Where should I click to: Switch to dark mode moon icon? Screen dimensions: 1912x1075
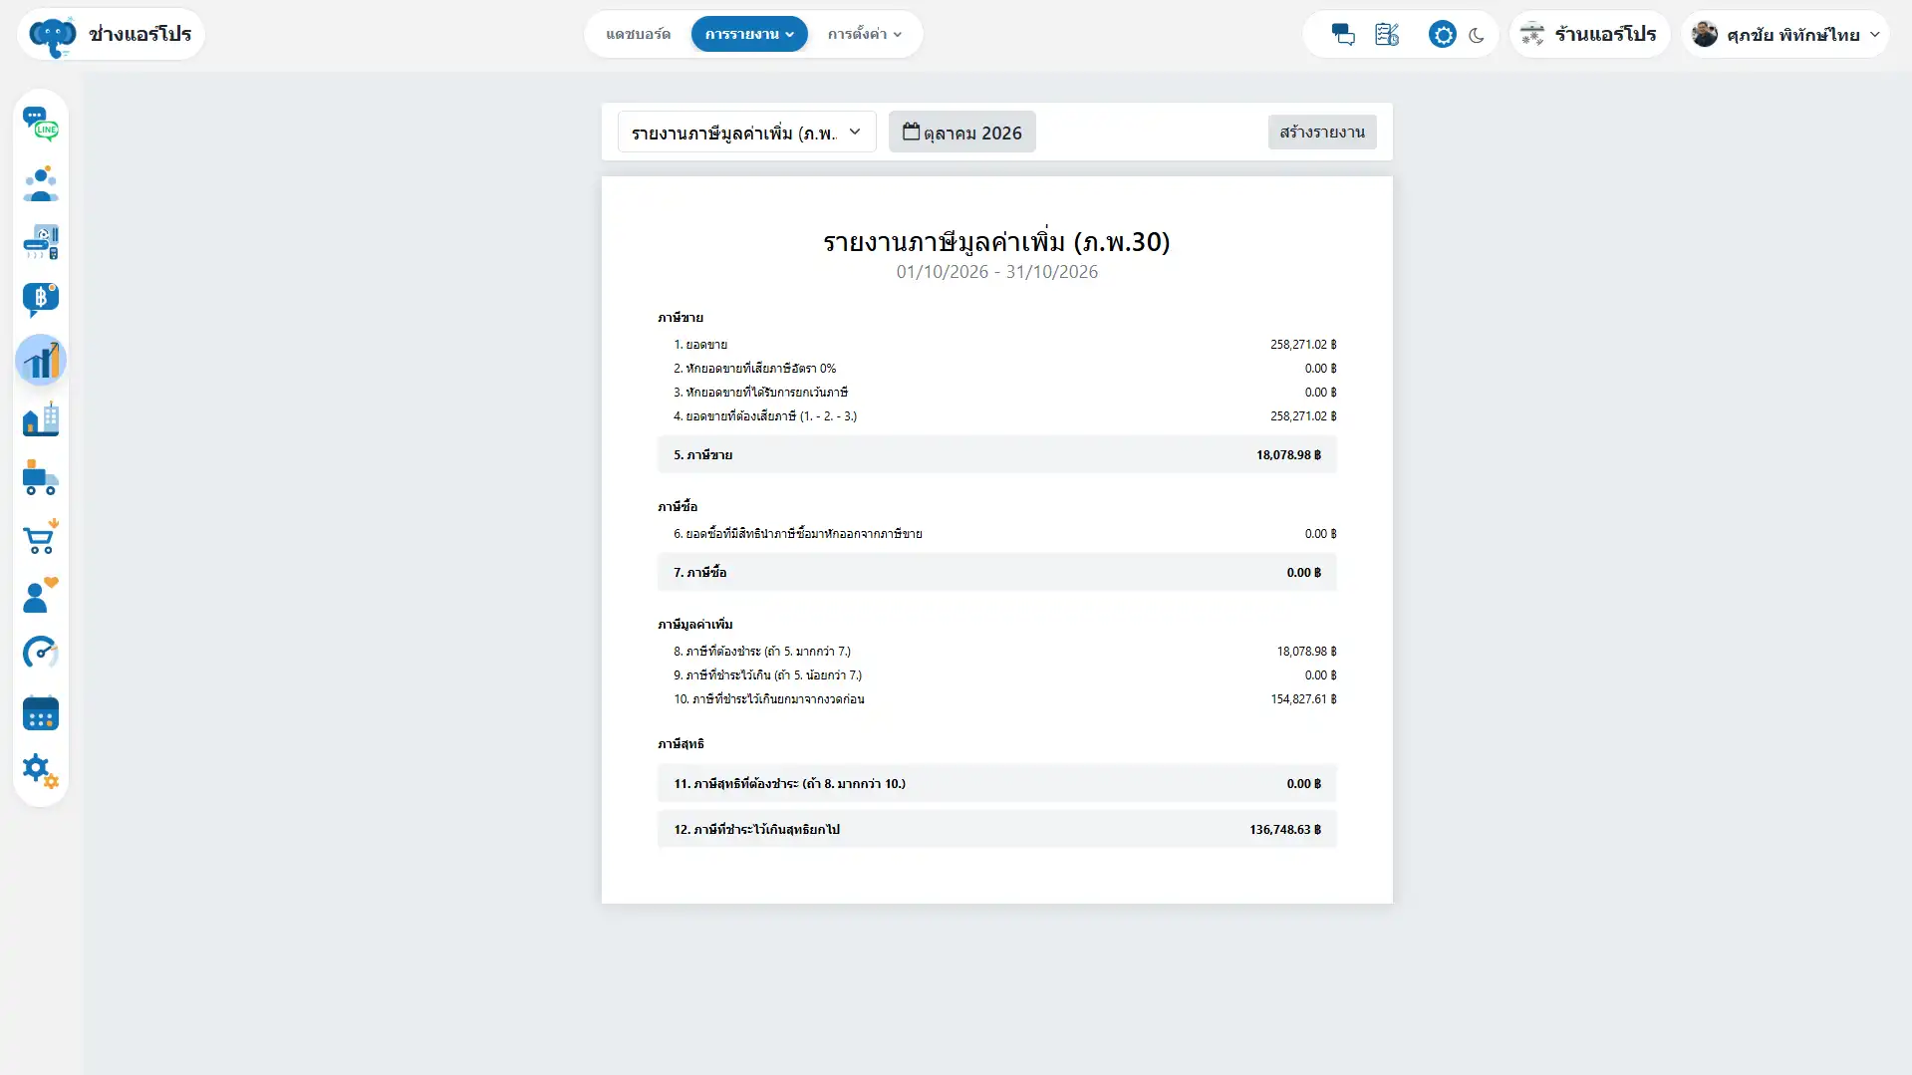(x=1477, y=35)
